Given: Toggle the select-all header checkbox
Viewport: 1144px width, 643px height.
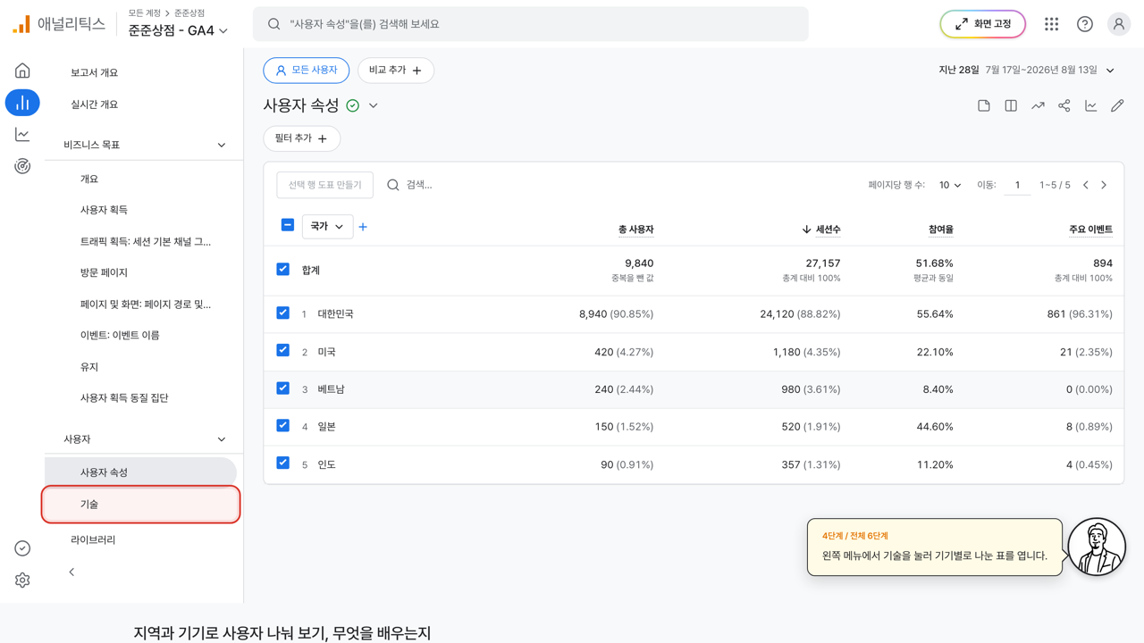Looking at the screenshot, I should (x=288, y=225).
